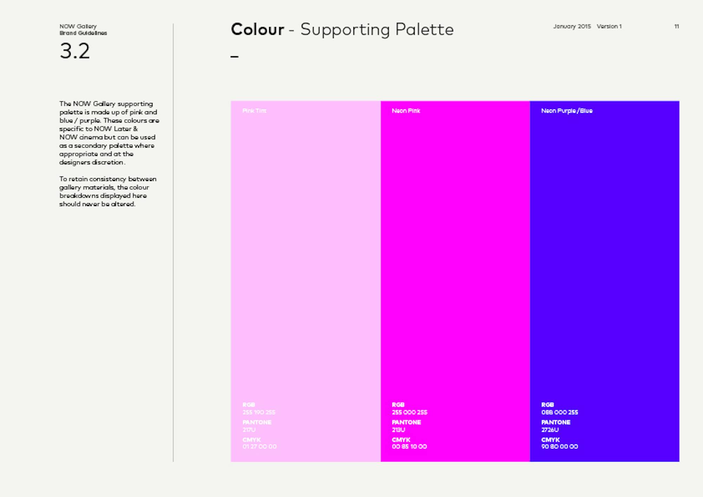
Task: Click the 'NOW Gallery Brand Guidelines' header text
Action: pyautogui.click(x=83, y=30)
